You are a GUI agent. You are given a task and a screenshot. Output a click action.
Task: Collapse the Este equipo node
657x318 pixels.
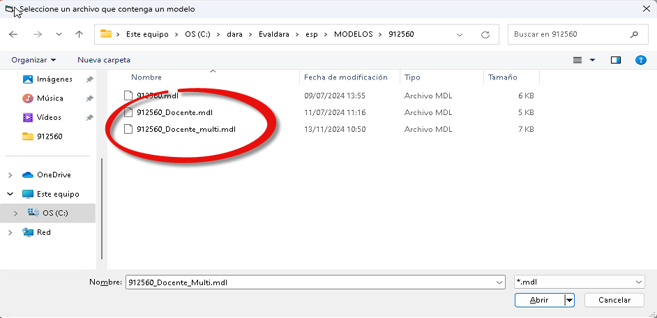pyautogui.click(x=10, y=194)
